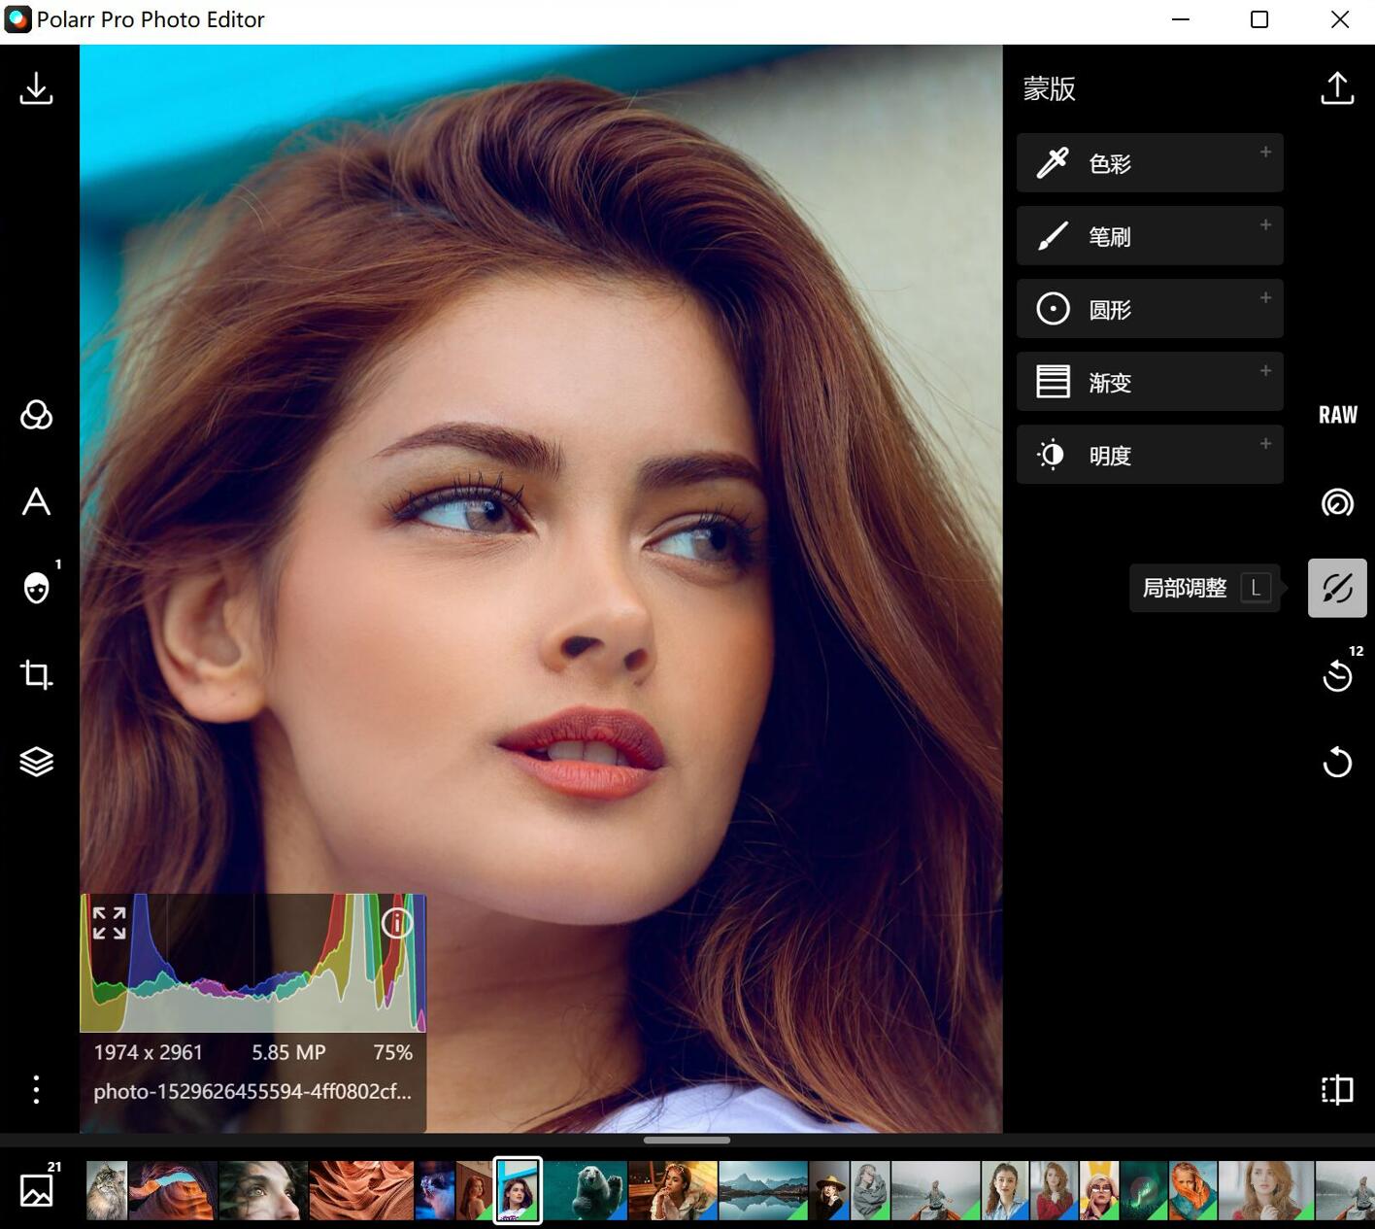Select the polar bear thumbnail in filmstrip

point(587,1188)
